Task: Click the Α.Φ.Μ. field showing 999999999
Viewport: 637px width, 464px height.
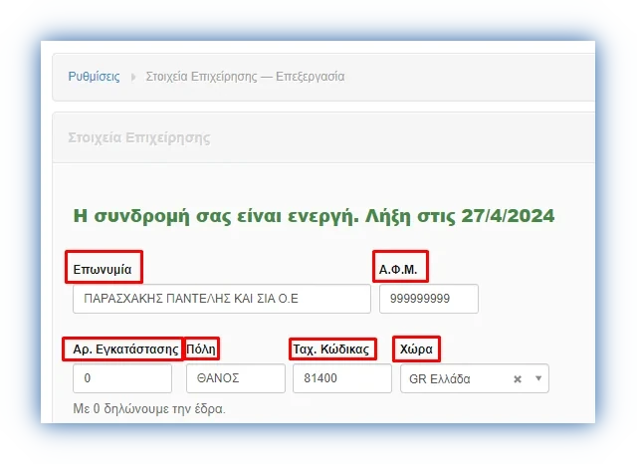Action: (429, 299)
